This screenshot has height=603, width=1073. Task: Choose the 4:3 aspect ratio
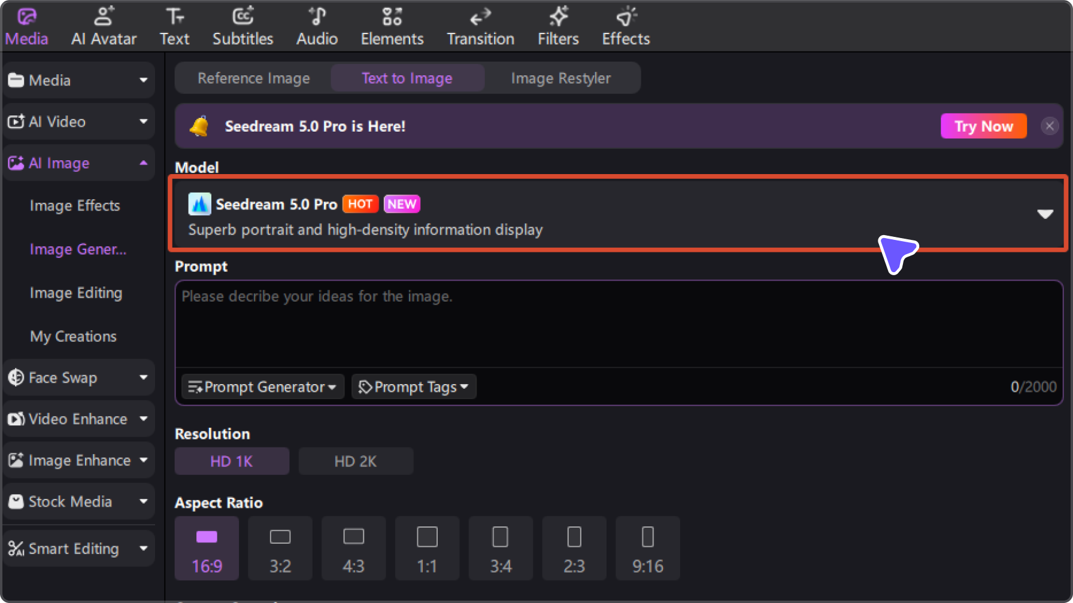pyautogui.click(x=354, y=549)
